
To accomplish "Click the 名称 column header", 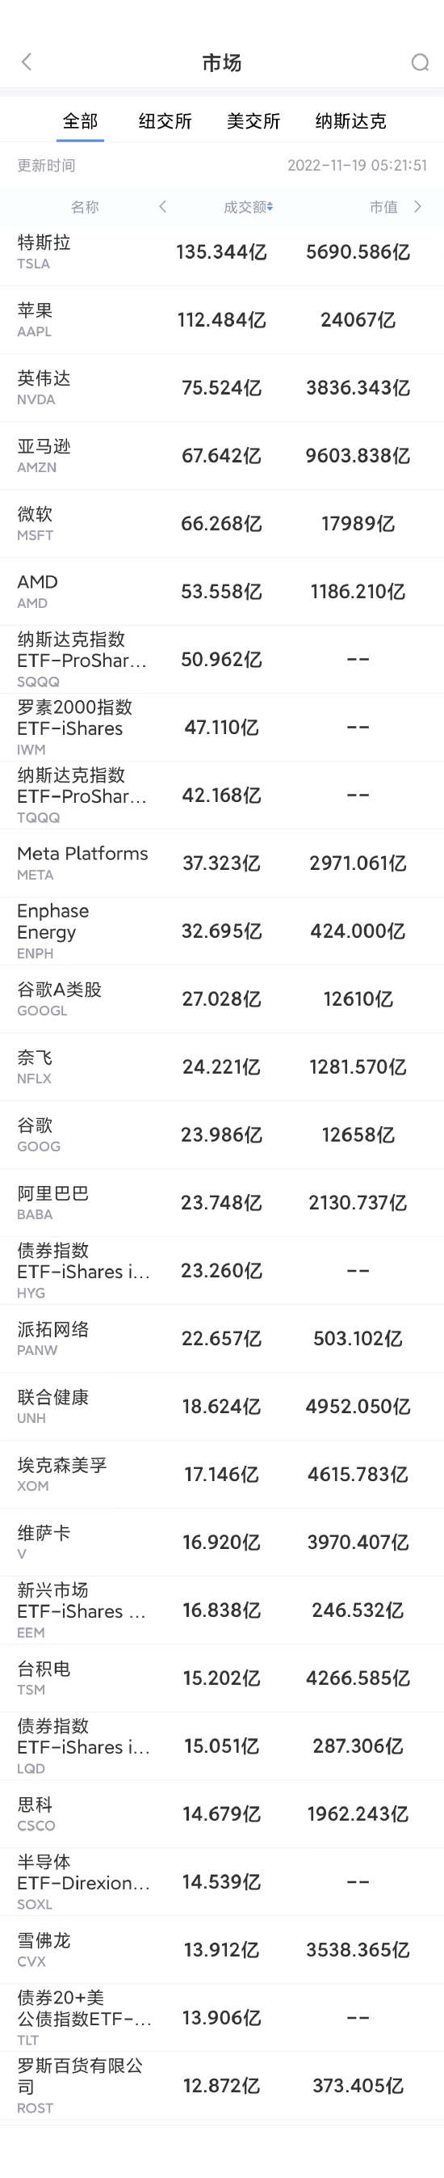I will click(85, 207).
